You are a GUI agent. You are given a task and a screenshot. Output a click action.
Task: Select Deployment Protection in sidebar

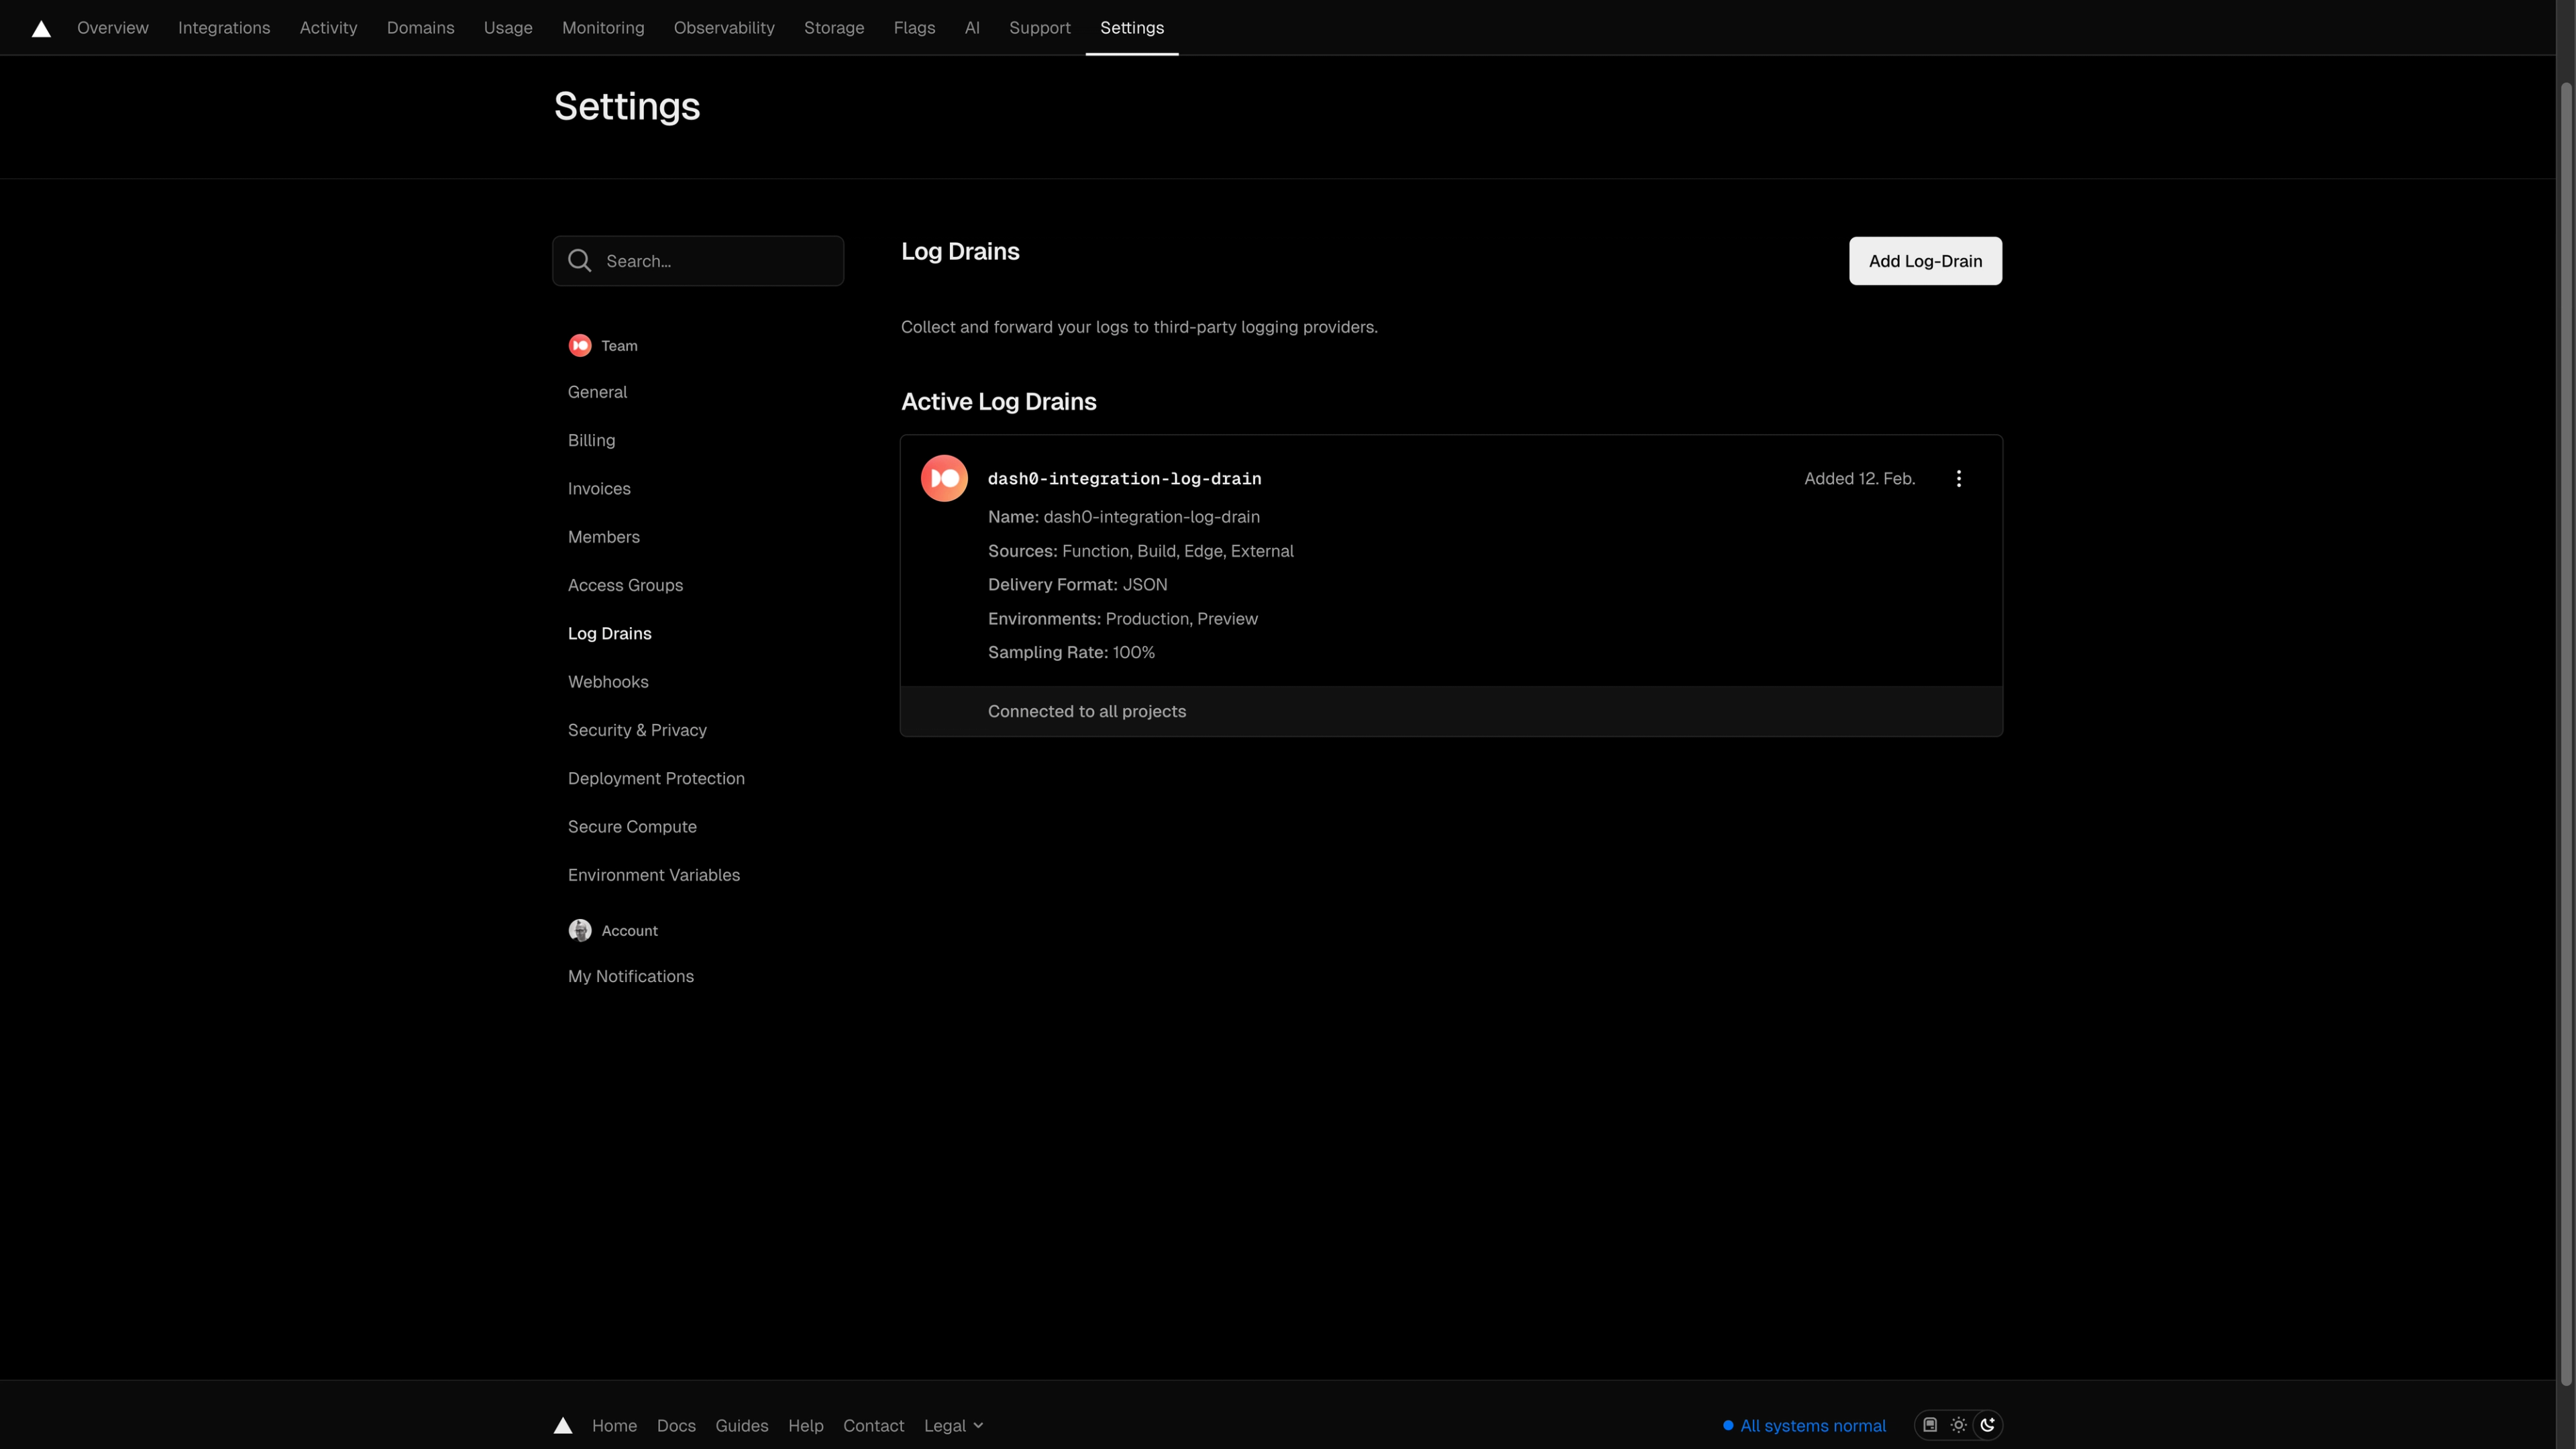coord(656,778)
